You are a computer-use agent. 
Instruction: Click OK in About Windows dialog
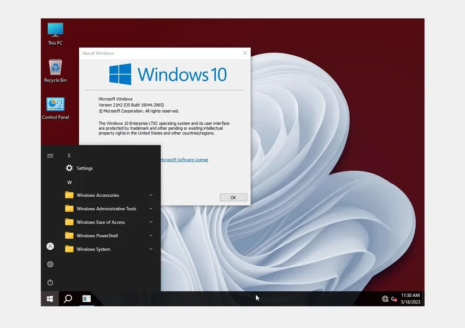click(233, 197)
